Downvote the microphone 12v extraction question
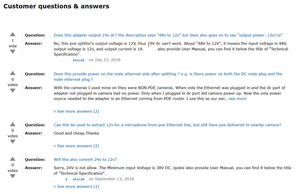Viewport: 297px width, 194px height. pyautogui.click(x=13, y=142)
